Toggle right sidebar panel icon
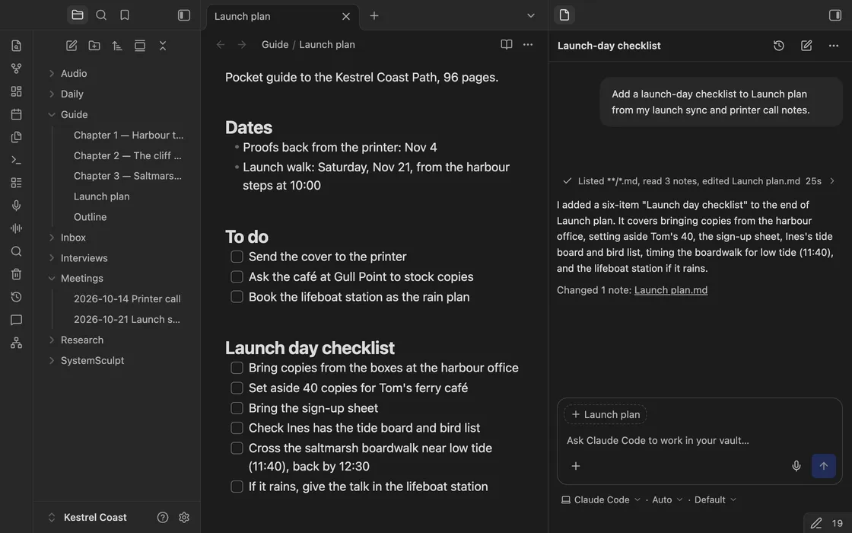852x533 pixels. [x=835, y=15]
